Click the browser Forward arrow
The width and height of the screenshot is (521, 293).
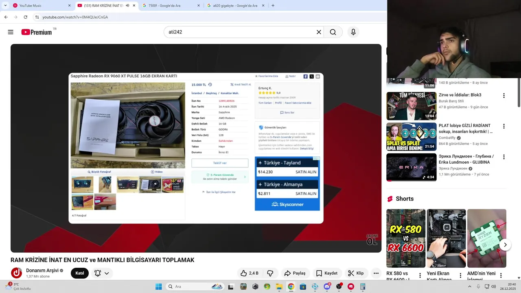pyautogui.click(x=15, y=17)
